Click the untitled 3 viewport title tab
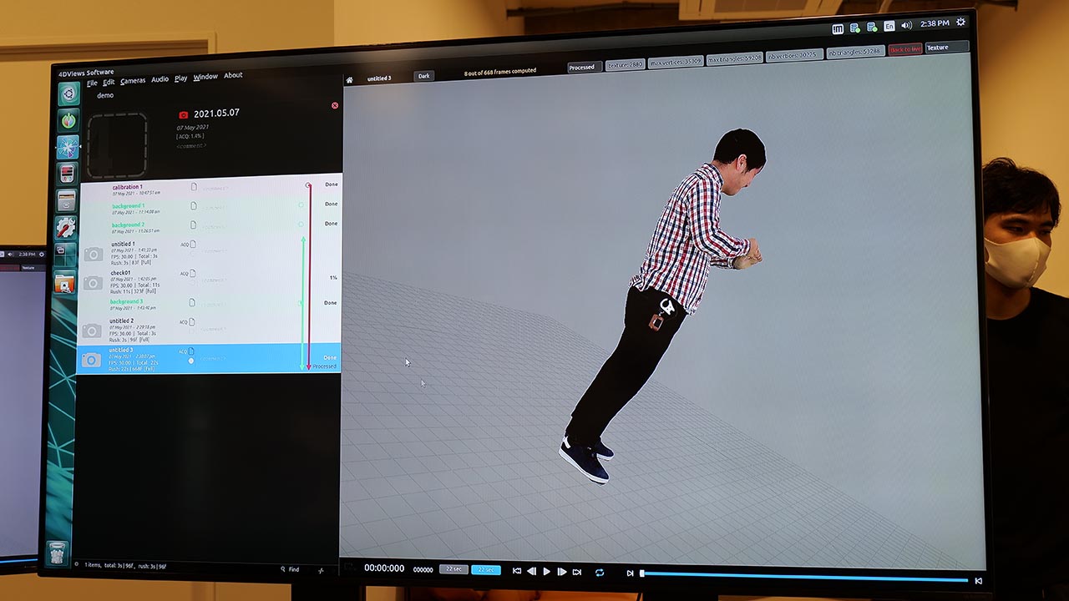 [x=379, y=78]
